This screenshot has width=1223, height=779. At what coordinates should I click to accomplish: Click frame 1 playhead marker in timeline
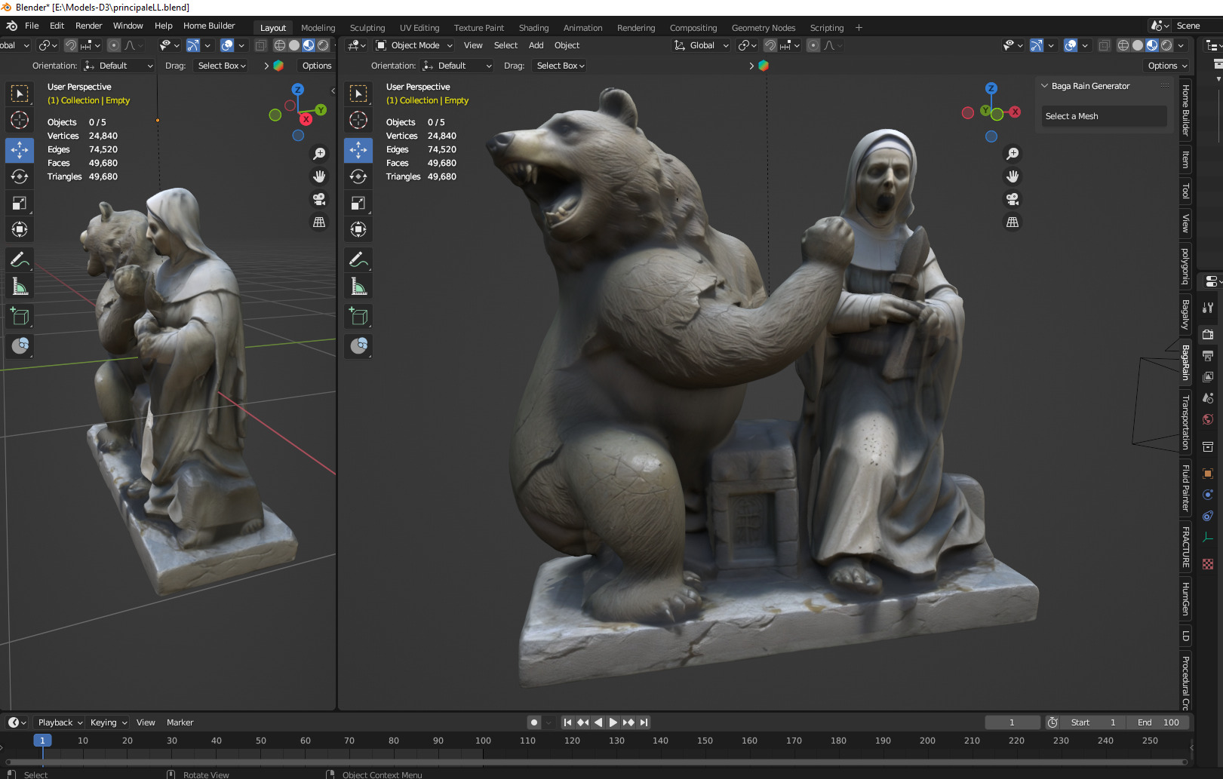click(42, 741)
